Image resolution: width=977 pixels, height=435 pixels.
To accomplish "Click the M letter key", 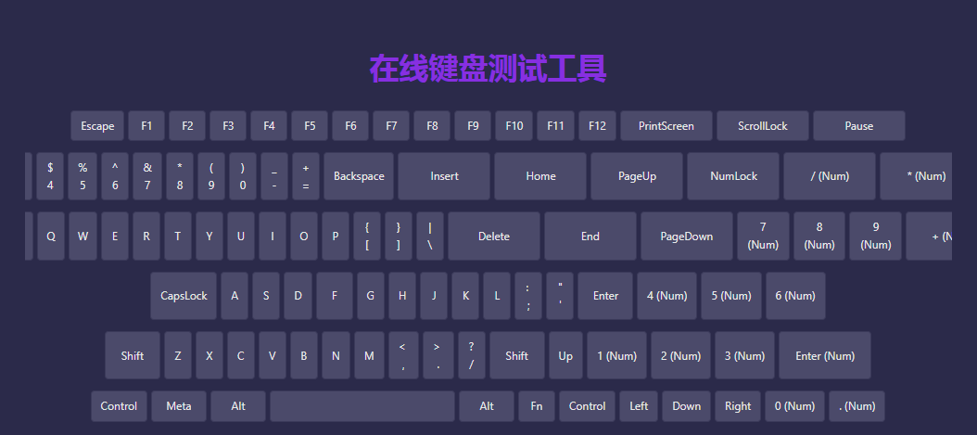I will [369, 356].
